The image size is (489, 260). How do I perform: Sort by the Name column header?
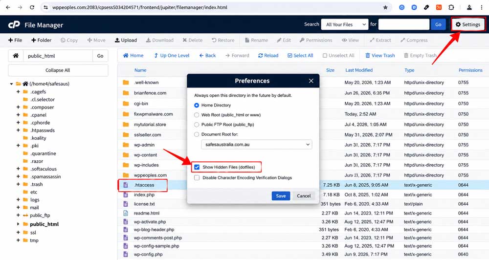pyautogui.click(x=140, y=70)
